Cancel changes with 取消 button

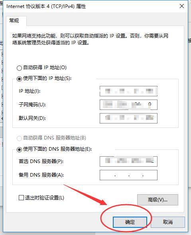click(168, 222)
